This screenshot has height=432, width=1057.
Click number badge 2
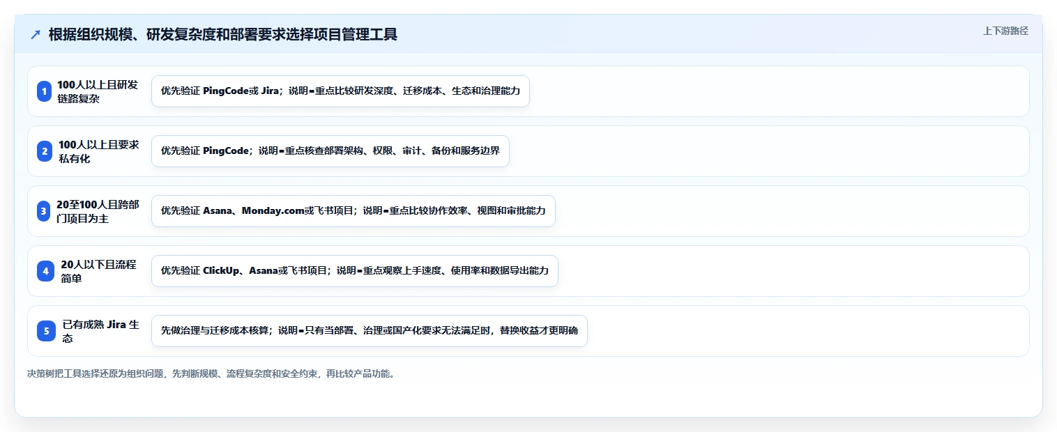(45, 151)
